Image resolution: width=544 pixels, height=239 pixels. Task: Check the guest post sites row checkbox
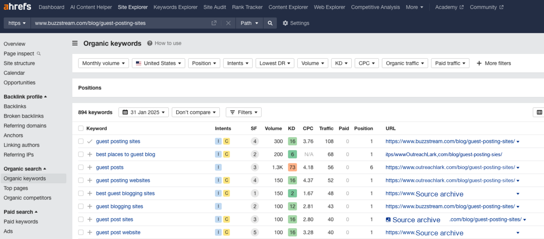tap(81, 220)
